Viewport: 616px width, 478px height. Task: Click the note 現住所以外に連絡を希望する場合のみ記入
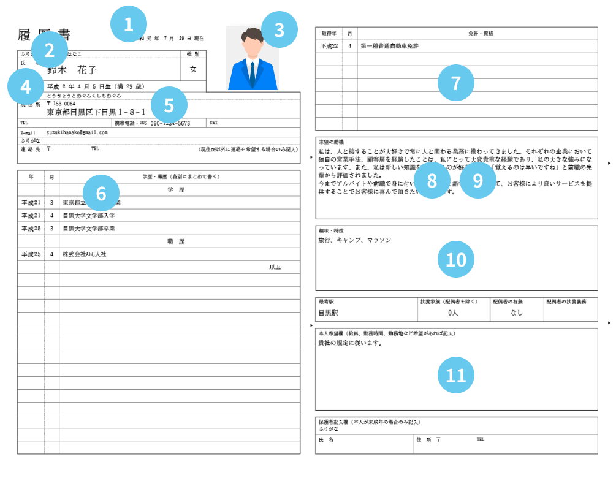coord(248,150)
